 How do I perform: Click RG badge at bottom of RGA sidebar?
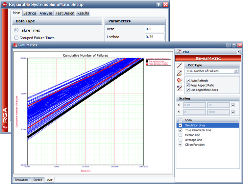(x=5, y=127)
